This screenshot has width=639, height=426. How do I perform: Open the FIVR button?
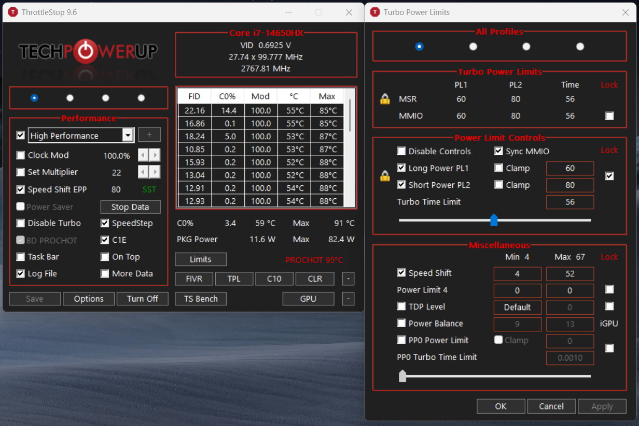[194, 278]
